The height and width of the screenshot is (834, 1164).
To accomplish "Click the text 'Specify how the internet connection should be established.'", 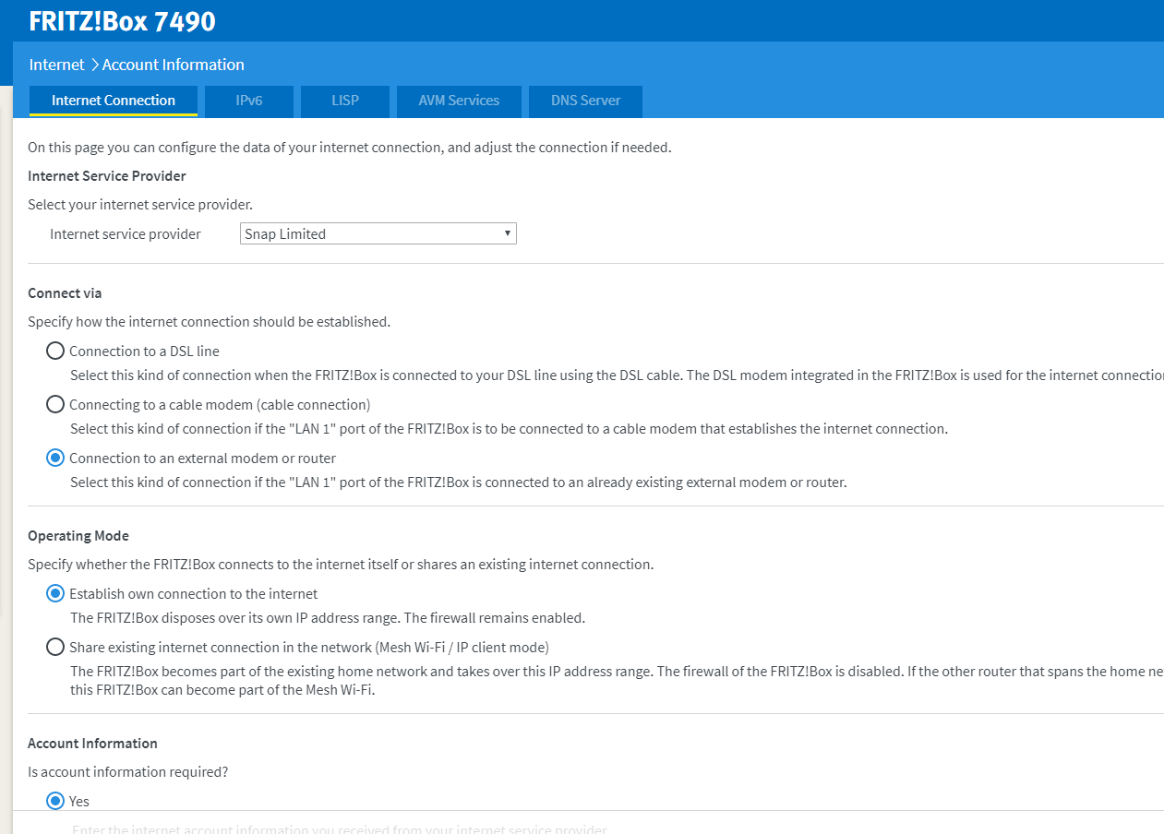I will (x=210, y=322).
